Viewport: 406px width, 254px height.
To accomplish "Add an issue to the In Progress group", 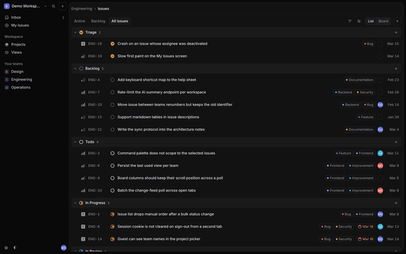I will [x=396, y=203].
